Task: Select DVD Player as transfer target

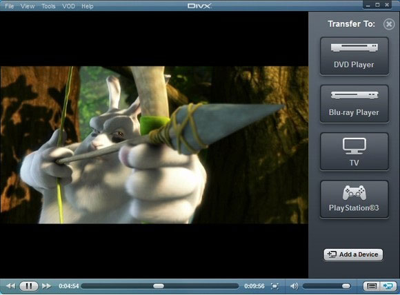Action: [x=354, y=56]
